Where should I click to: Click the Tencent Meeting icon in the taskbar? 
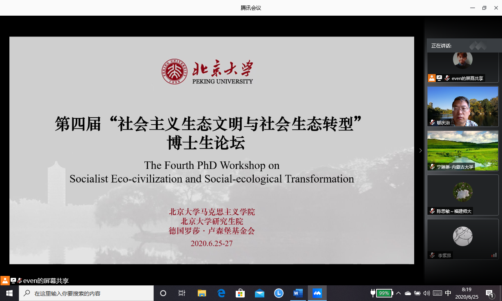(317, 293)
